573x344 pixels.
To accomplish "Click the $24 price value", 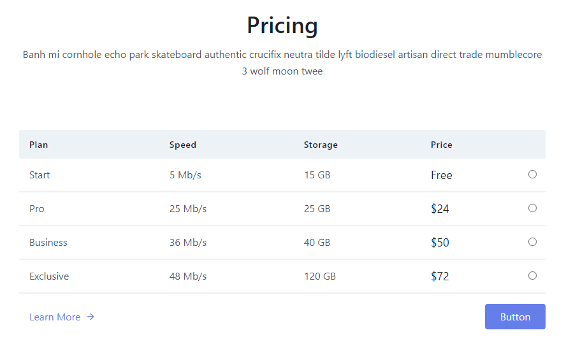I will [x=440, y=209].
